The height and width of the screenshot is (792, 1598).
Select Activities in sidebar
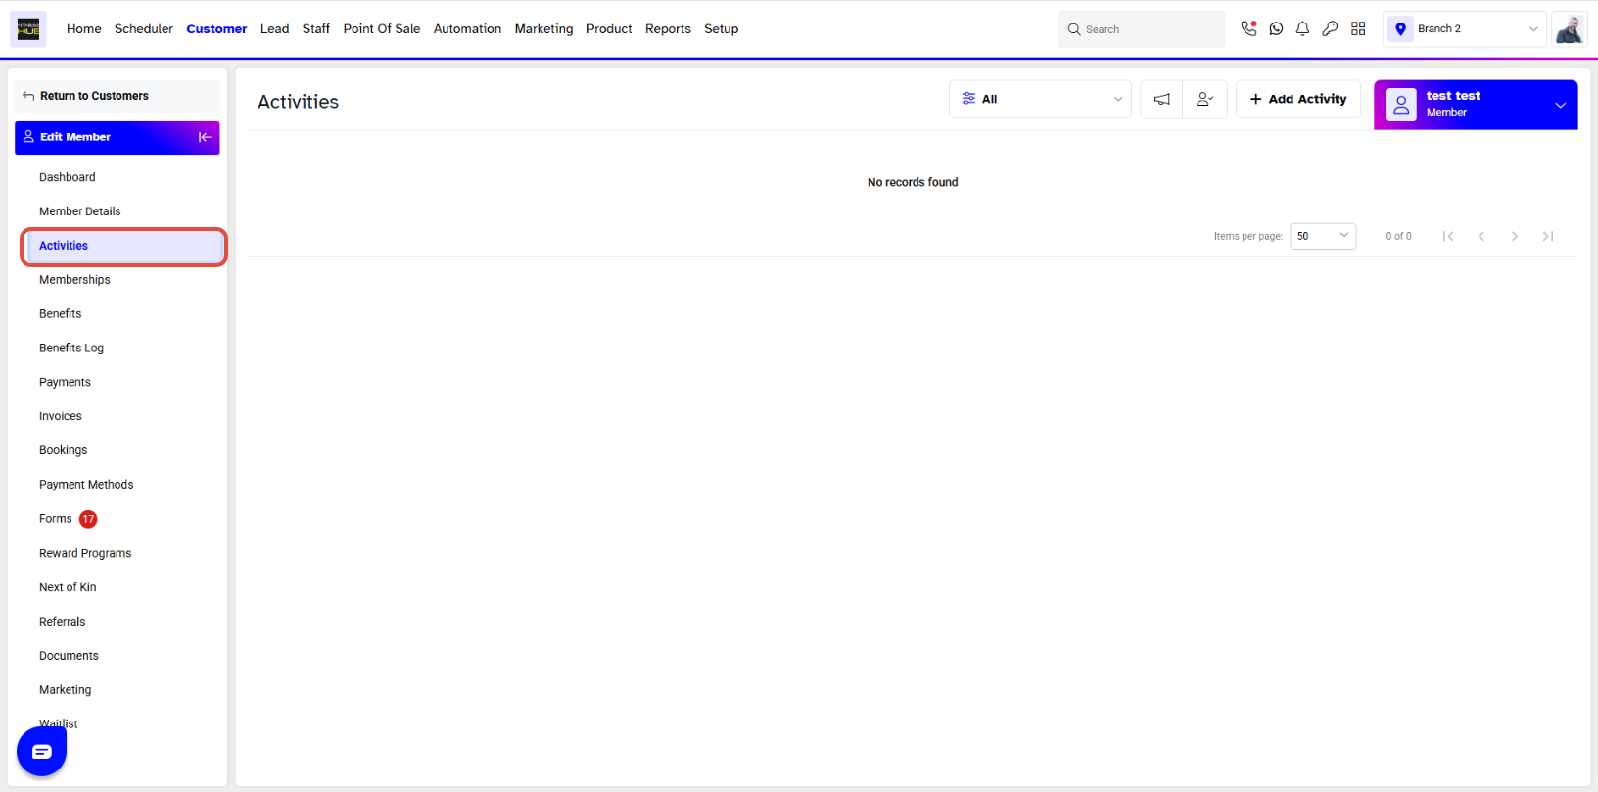pyautogui.click(x=123, y=246)
